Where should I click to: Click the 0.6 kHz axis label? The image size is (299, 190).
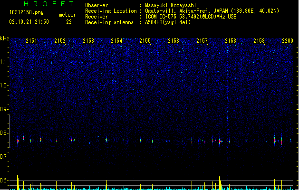click(4, 180)
